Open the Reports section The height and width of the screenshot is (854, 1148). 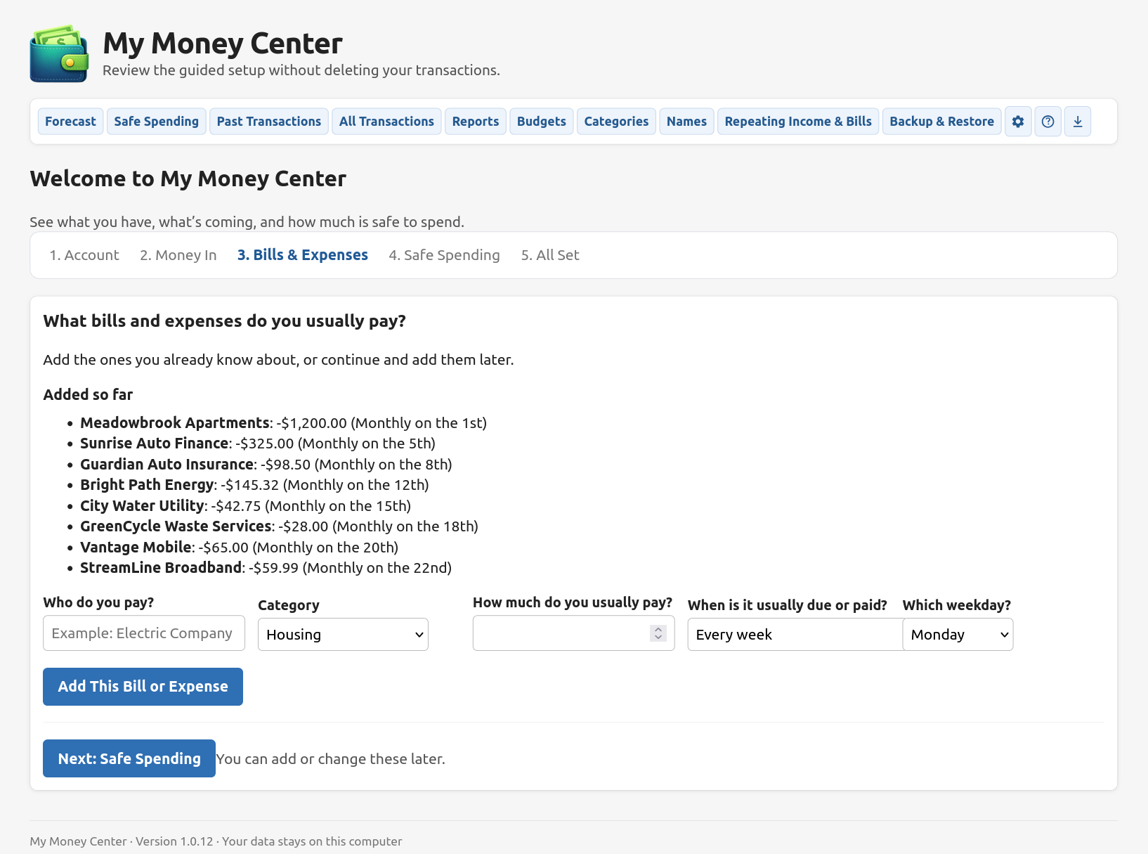[x=476, y=122]
